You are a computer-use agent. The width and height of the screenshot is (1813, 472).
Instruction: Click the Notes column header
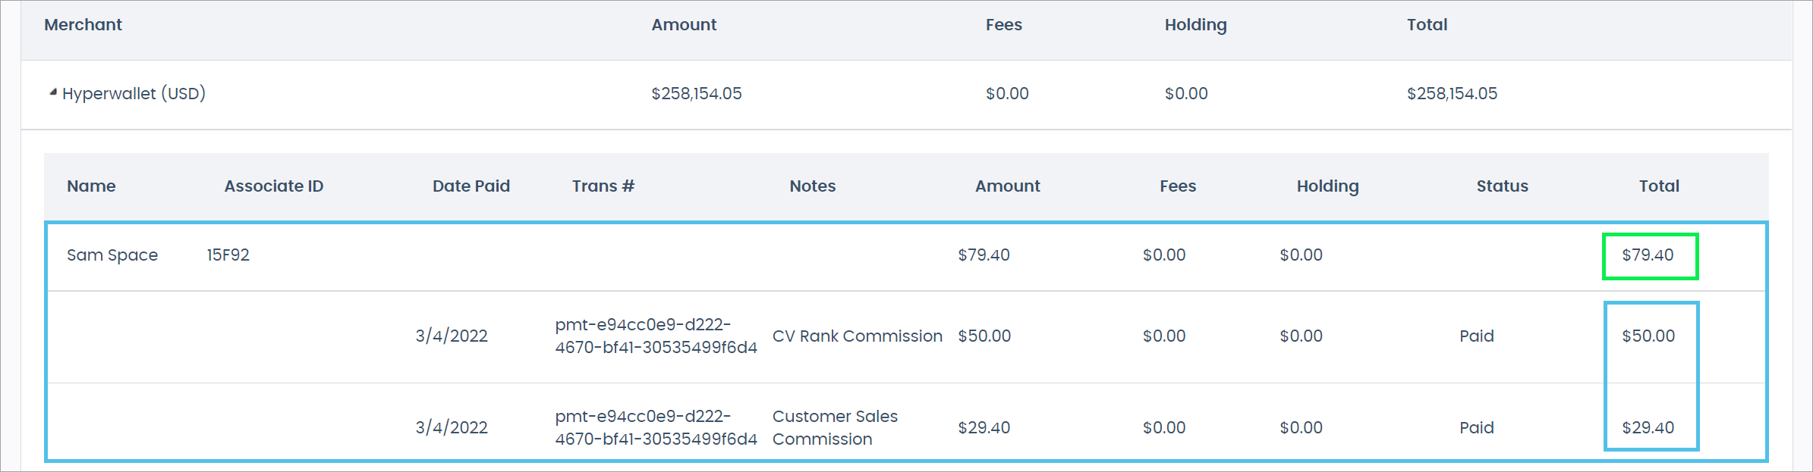point(812,186)
